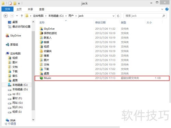Click navigation pane scroll up arrow

33,22
